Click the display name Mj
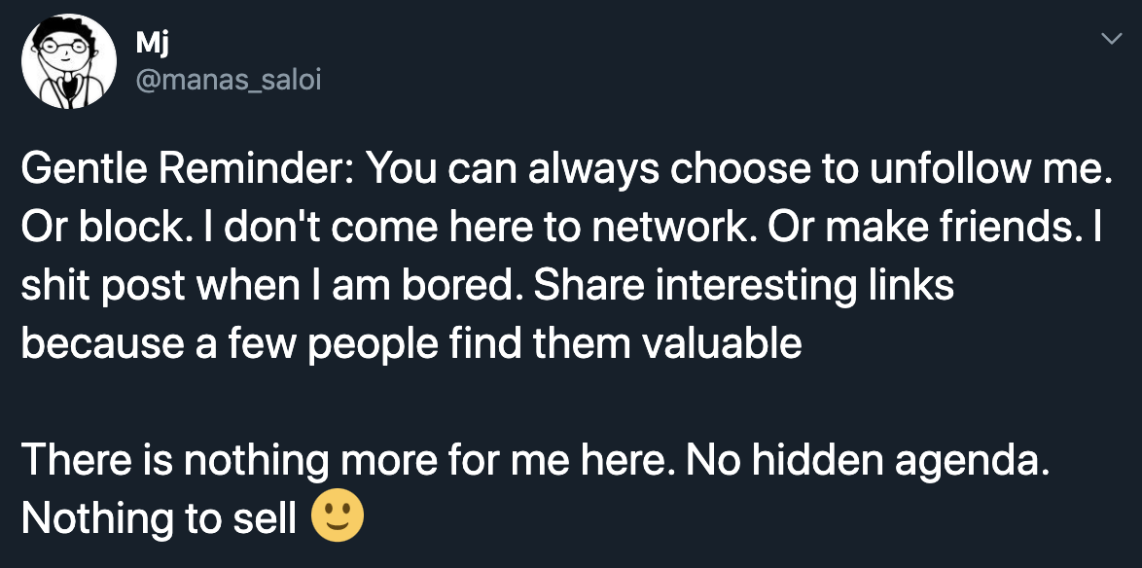 click(152, 47)
